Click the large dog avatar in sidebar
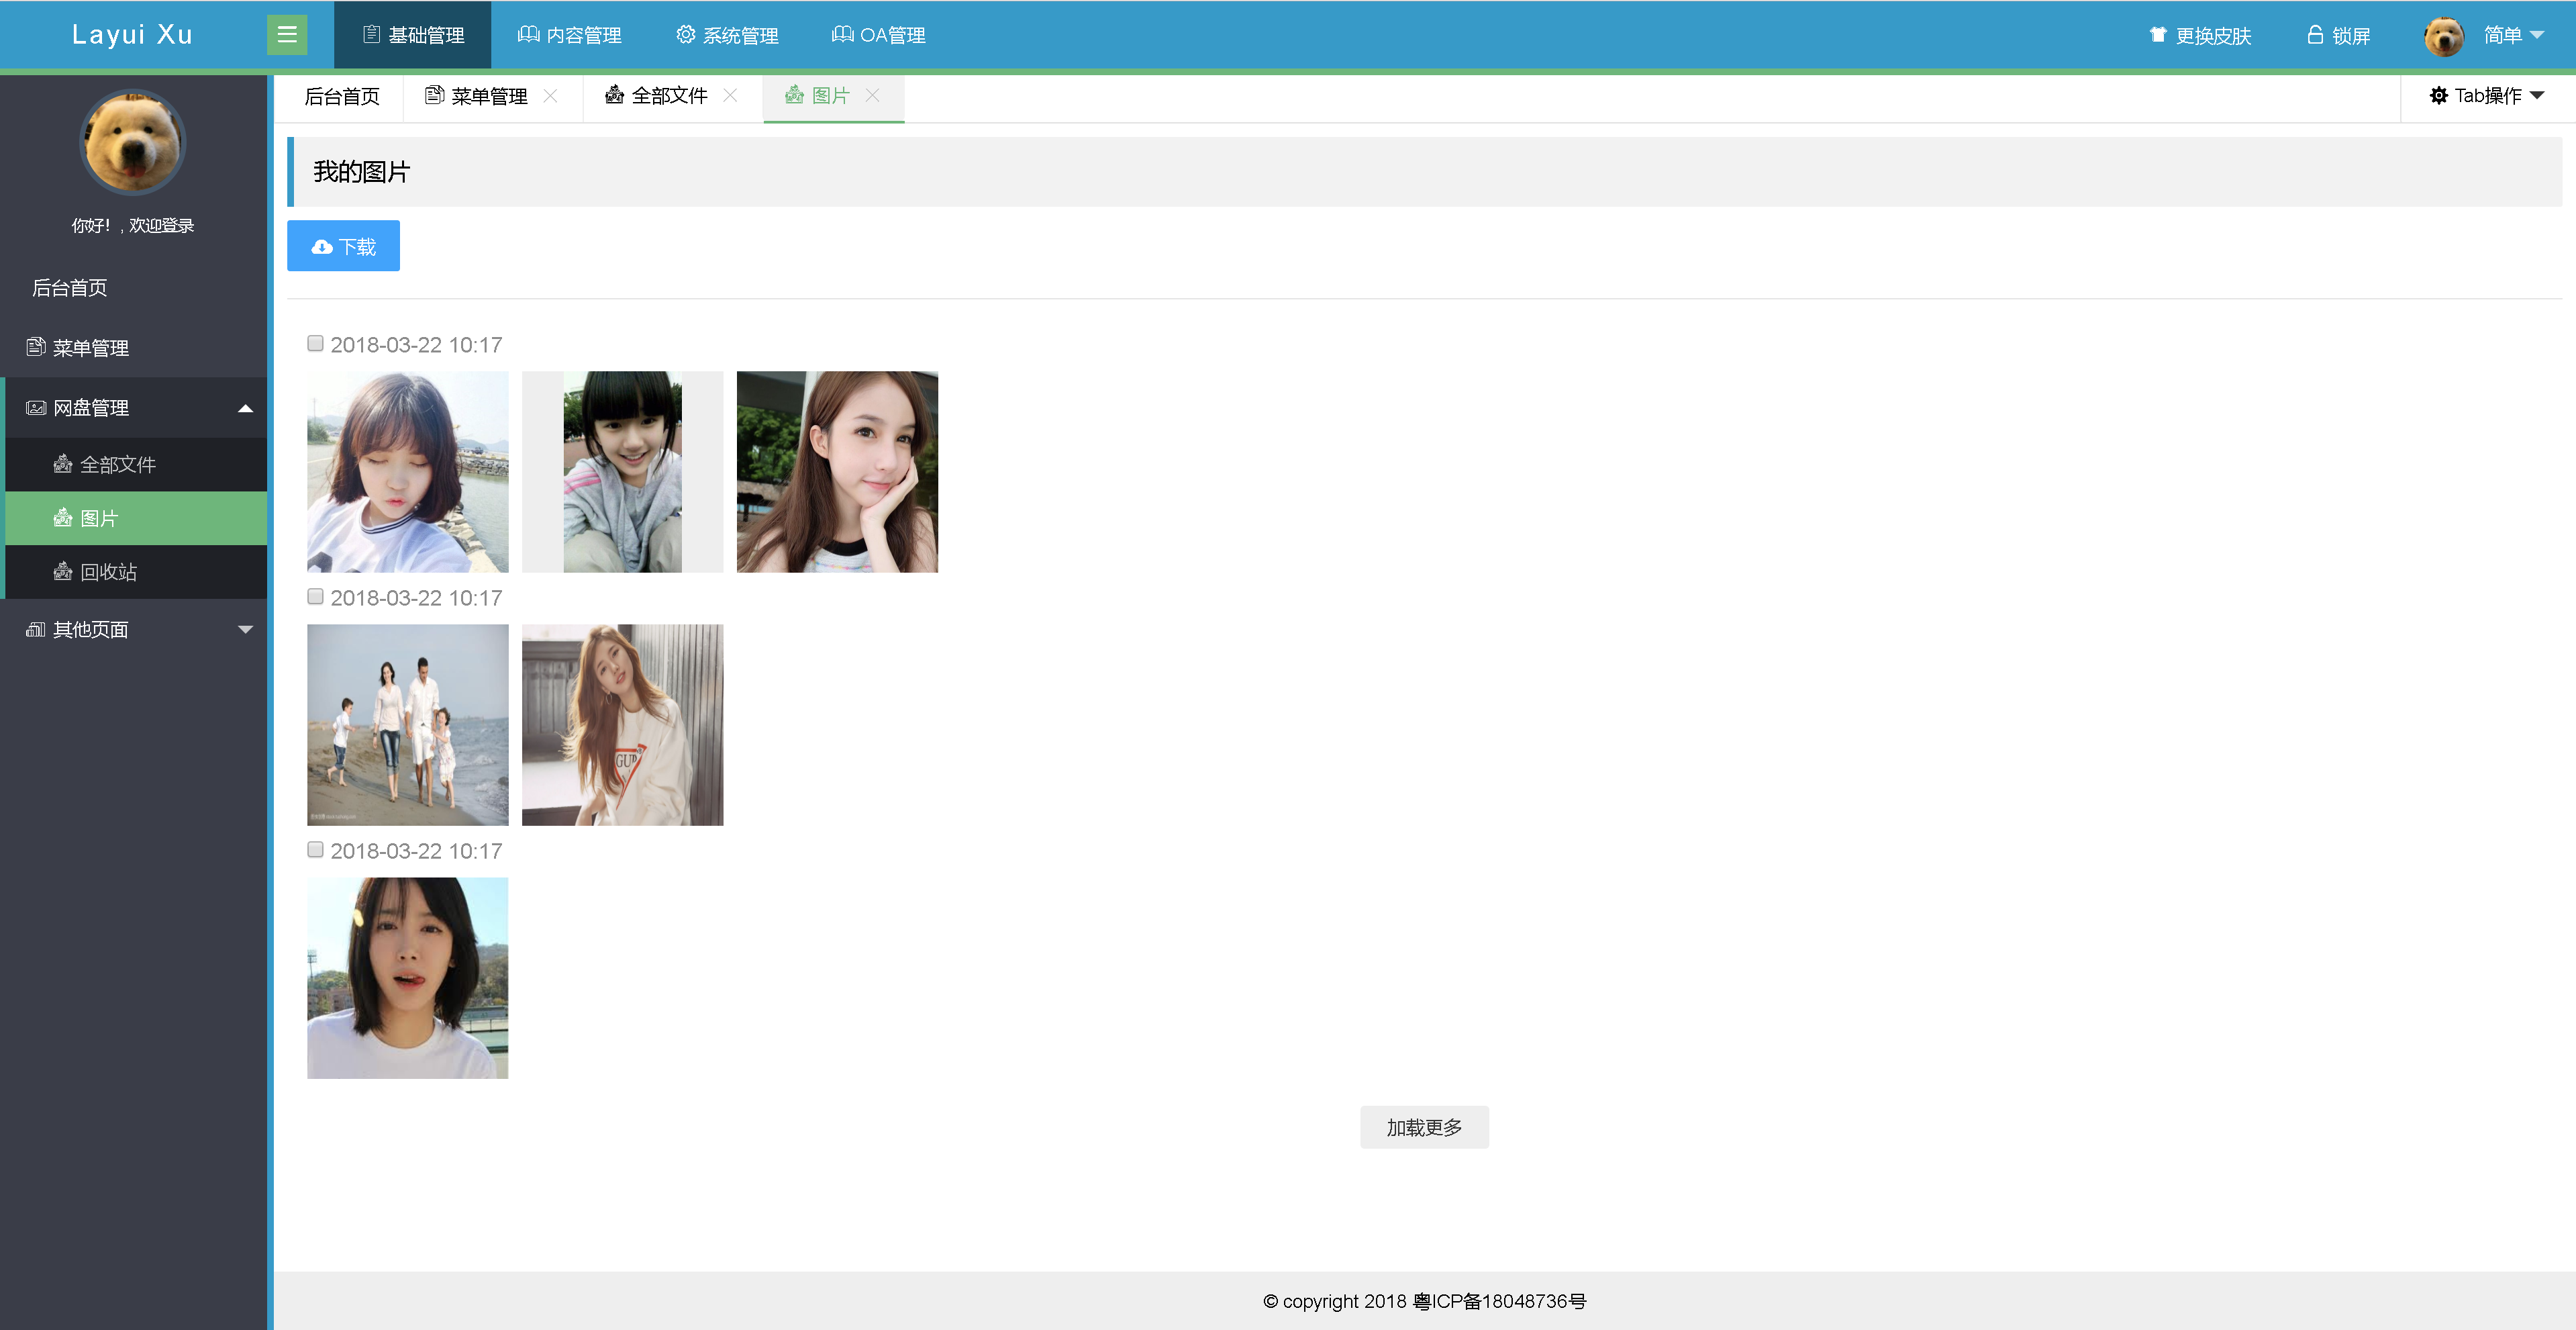This screenshot has width=2576, height=1330. (x=132, y=142)
